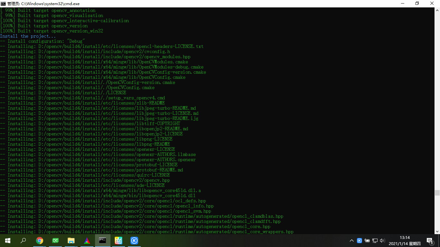The width and height of the screenshot is (440, 247).
Task: Click 'Built target opencv_interactive-calibration' line
Action: tap(64, 21)
